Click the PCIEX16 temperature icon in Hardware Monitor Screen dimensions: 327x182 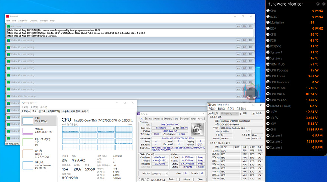click(268, 46)
